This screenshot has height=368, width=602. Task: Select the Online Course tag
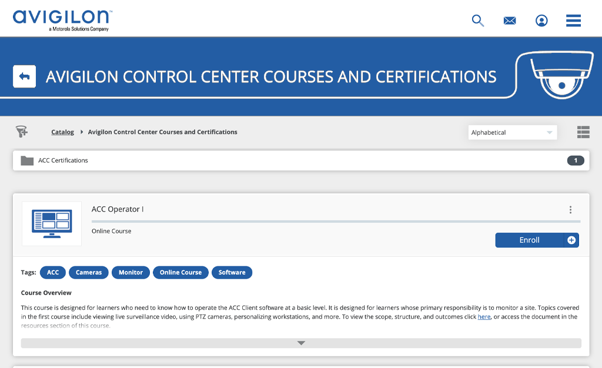180,272
